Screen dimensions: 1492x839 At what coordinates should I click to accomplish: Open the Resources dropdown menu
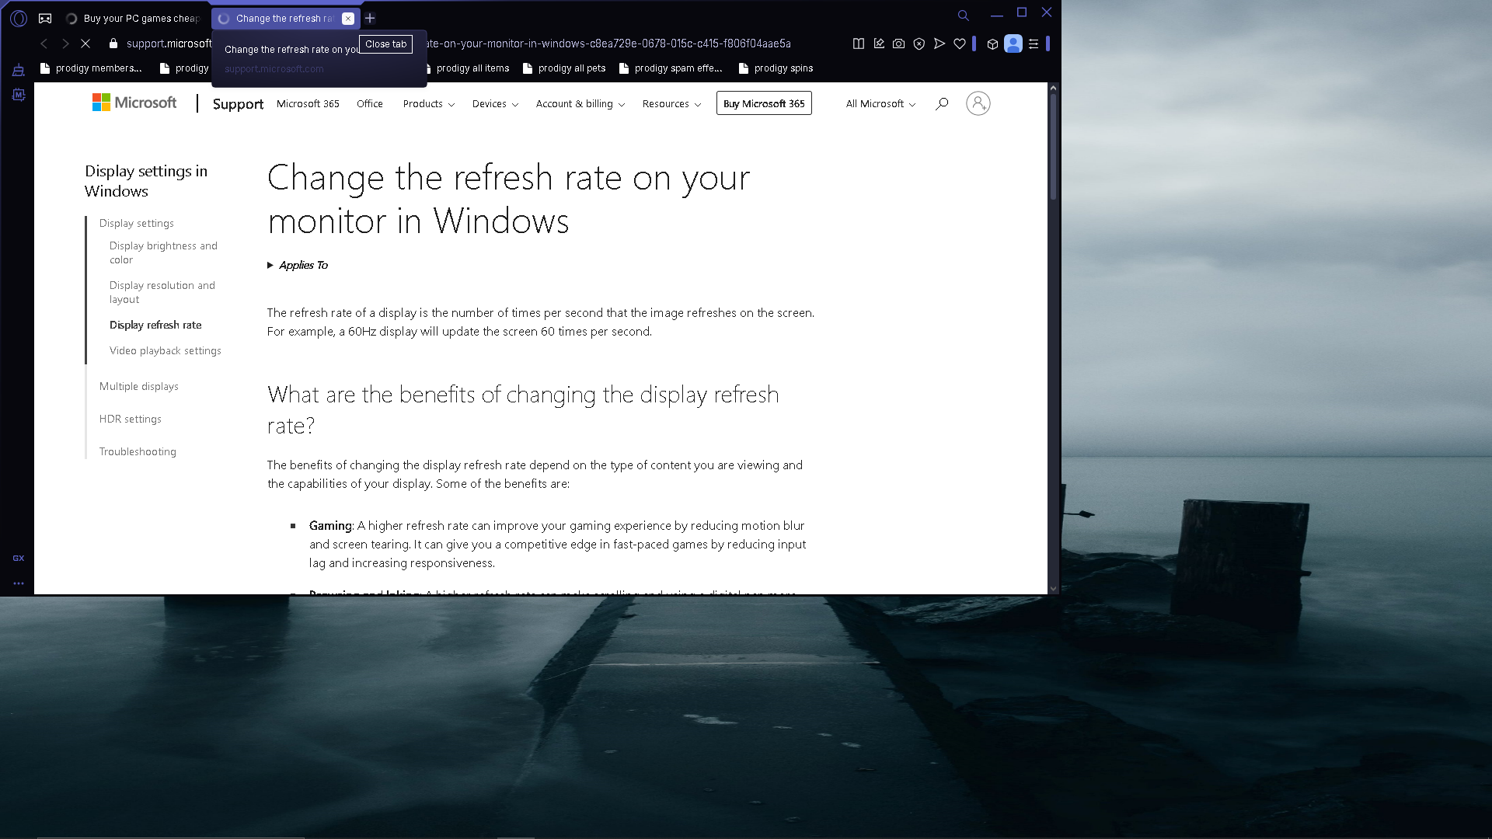coord(671,103)
